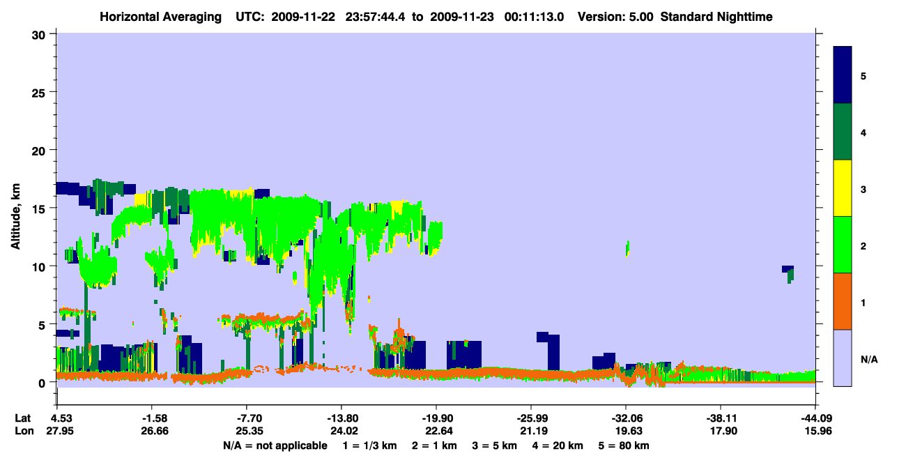Click the latitude value '-13.80'

point(341,418)
